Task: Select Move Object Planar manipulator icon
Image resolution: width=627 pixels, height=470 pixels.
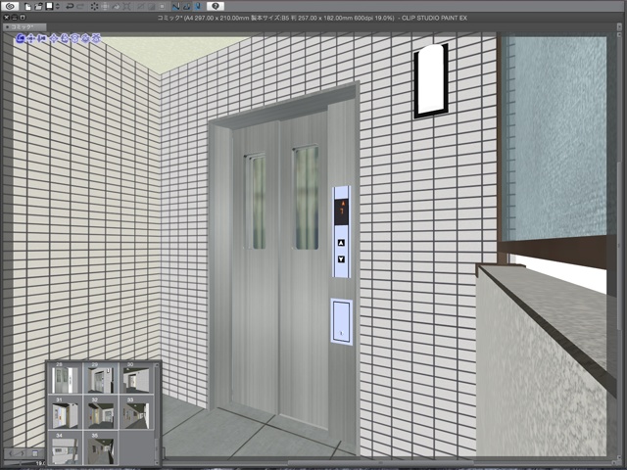Action: 54,38
